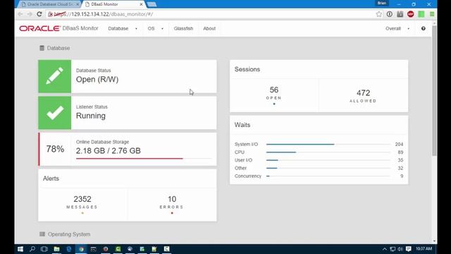Click the Alerts panel heading
451x254 pixels.
tap(51, 179)
